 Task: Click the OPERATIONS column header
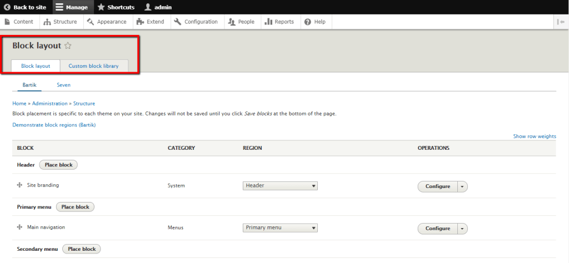(433, 148)
